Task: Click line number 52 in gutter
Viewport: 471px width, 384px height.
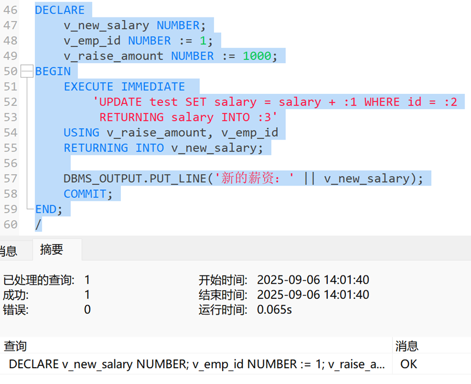Action: click(x=11, y=102)
